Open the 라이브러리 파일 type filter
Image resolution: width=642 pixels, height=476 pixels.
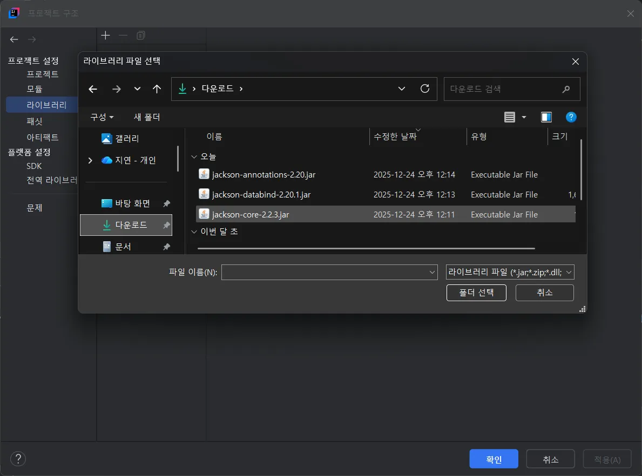(510, 273)
